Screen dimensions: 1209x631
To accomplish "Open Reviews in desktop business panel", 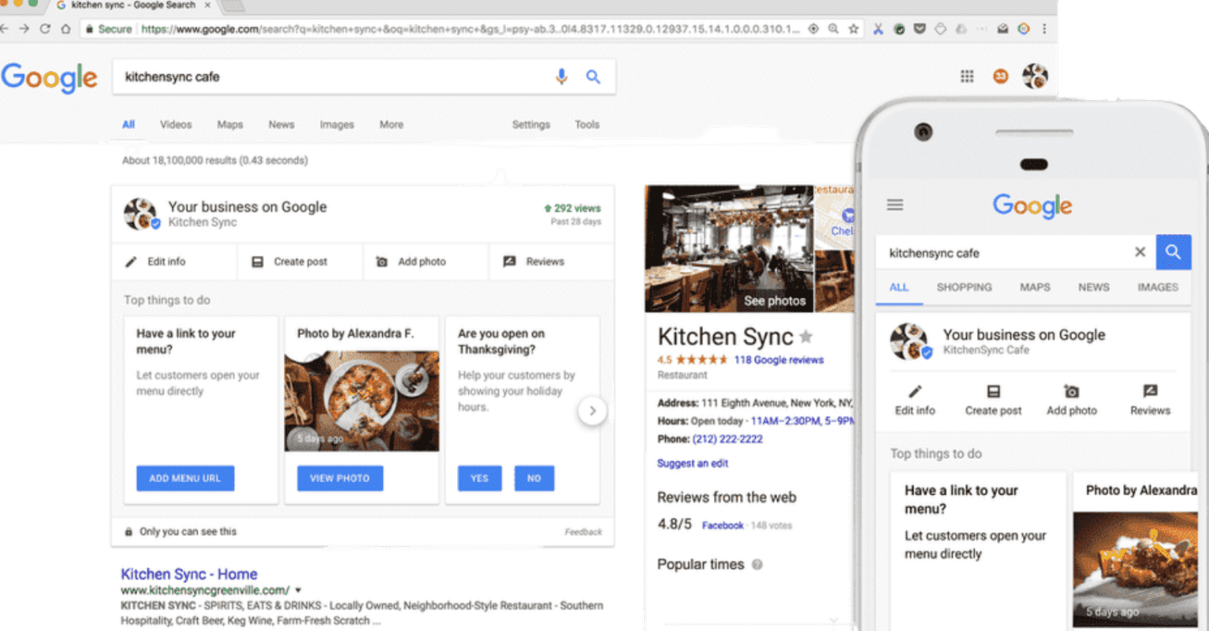I will (534, 262).
